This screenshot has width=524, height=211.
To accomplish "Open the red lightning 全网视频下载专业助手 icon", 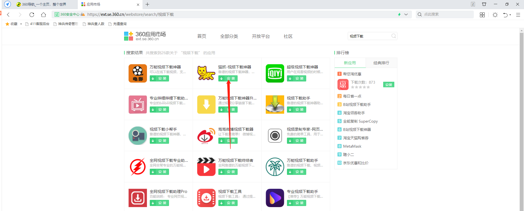I will coord(138,167).
